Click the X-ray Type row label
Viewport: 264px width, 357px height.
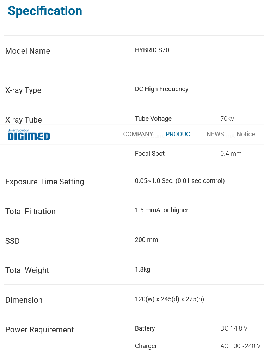pos(23,90)
